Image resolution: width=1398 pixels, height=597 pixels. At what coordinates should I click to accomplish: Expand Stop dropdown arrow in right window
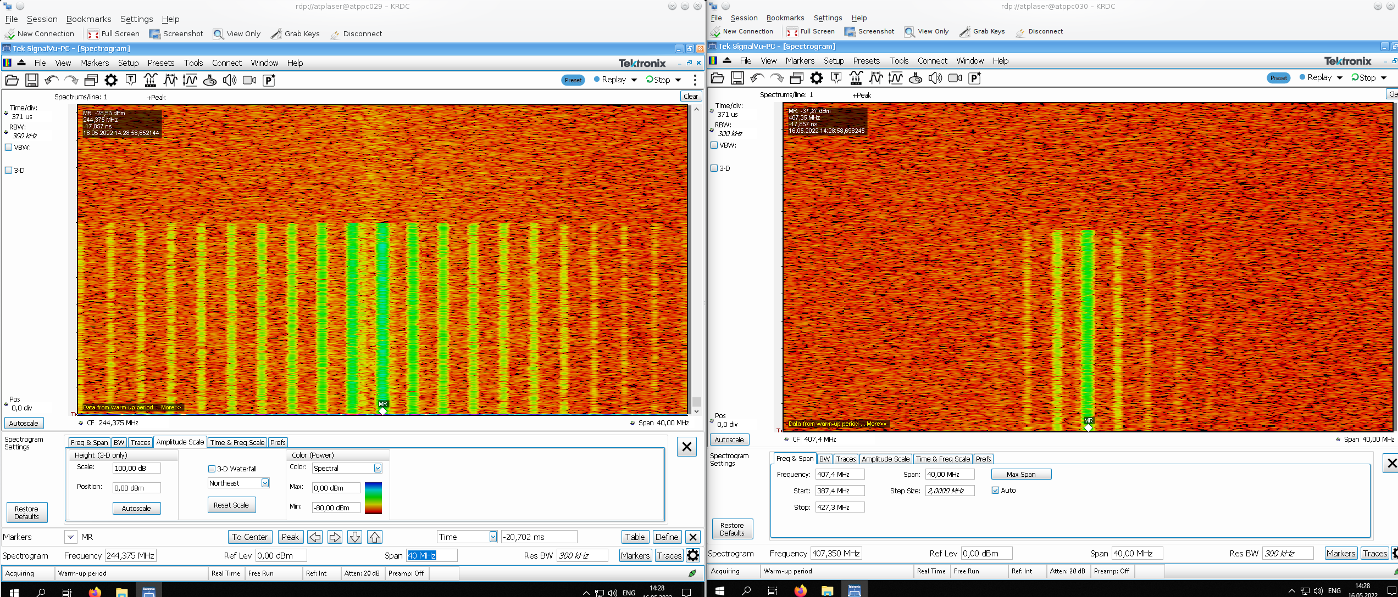pos(1384,78)
